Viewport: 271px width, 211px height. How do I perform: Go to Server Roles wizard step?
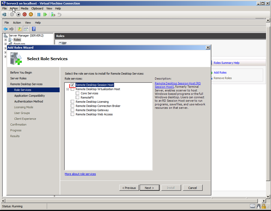point(18,78)
